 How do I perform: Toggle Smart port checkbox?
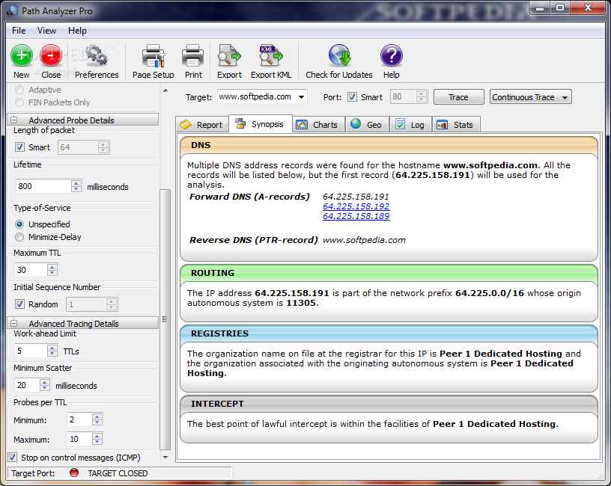[352, 97]
